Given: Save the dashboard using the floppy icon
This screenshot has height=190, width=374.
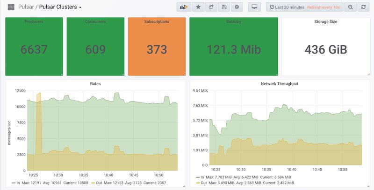Looking at the screenshot, I should (x=224, y=7).
